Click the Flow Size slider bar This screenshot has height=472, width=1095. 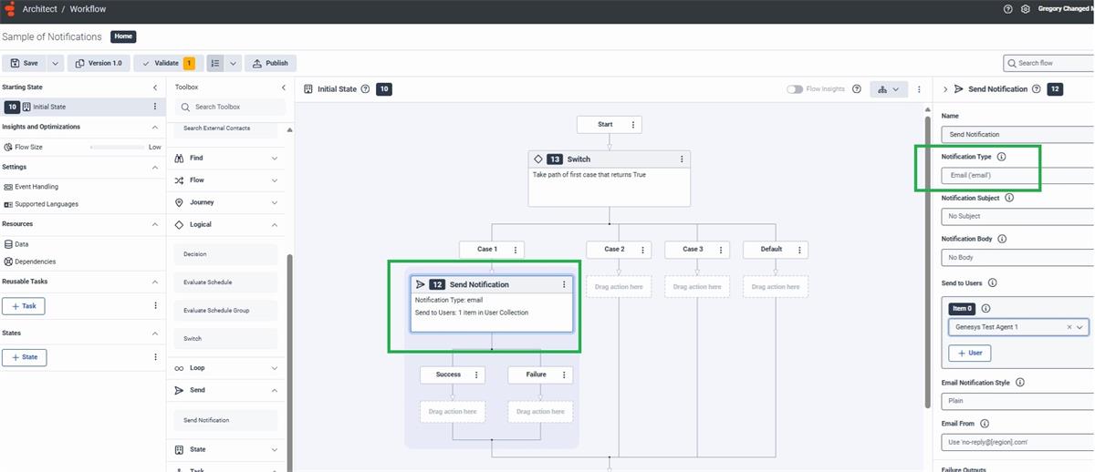[x=117, y=147]
